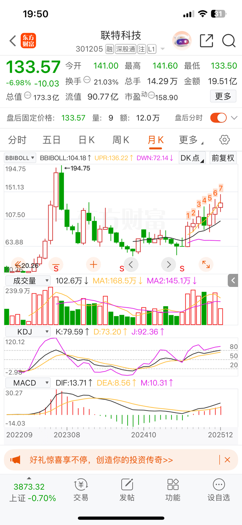
Task: Open the MACD indicator dropdown
Action: pyautogui.click(x=28, y=383)
